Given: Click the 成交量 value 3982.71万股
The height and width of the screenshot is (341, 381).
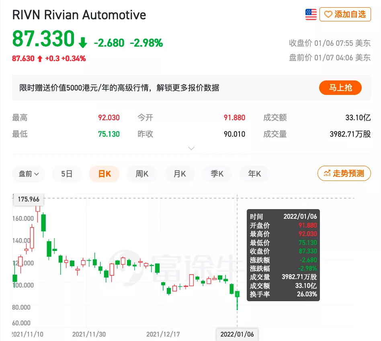Looking at the screenshot, I should coord(350,134).
